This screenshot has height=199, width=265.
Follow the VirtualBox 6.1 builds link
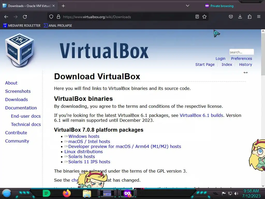click(201, 115)
